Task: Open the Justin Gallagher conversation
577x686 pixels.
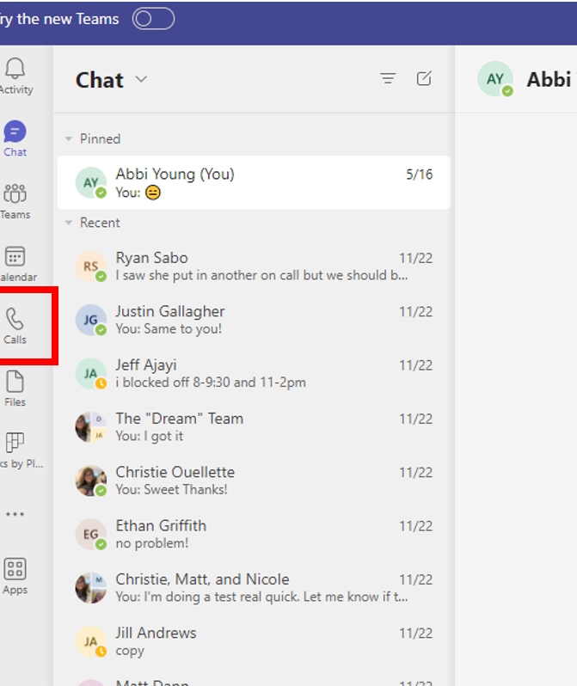Action: (x=254, y=320)
